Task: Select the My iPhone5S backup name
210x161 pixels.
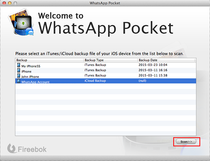Action: pos(31,66)
